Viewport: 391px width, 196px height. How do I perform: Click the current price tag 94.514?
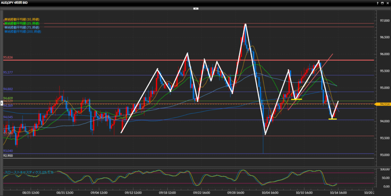coord(383,104)
